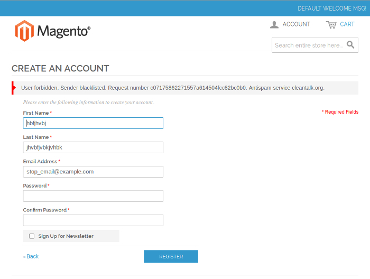Focus the search entire store field
Viewport: 370px width, 279px height.
(308, 45)
